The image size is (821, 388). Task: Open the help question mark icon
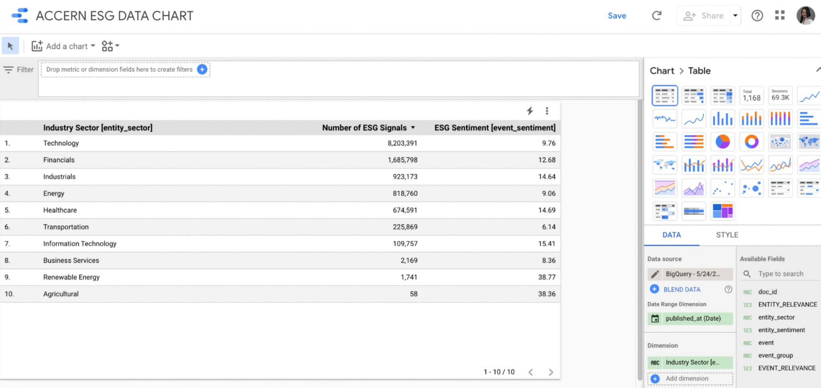point(757,16)
